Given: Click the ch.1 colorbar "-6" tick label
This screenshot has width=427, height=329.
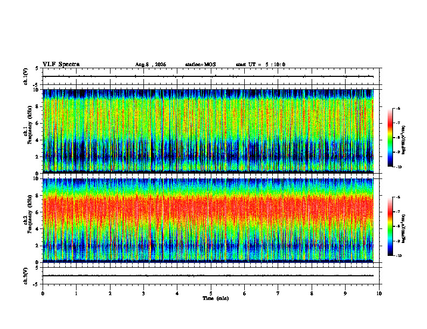Looking at the screenshot, I should pos(398,109).
